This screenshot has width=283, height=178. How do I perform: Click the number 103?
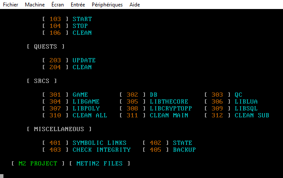click(55, 19)
